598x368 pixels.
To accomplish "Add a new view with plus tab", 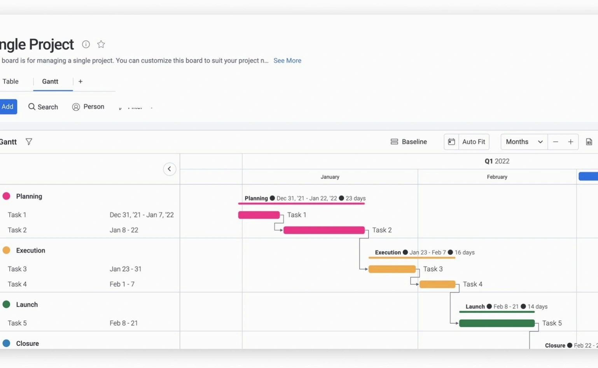I will click(80, 81).
